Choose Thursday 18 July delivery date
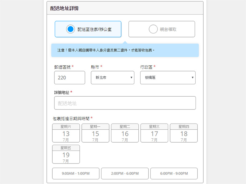Viewport: 246px width, 184px height. coord(184,133)
